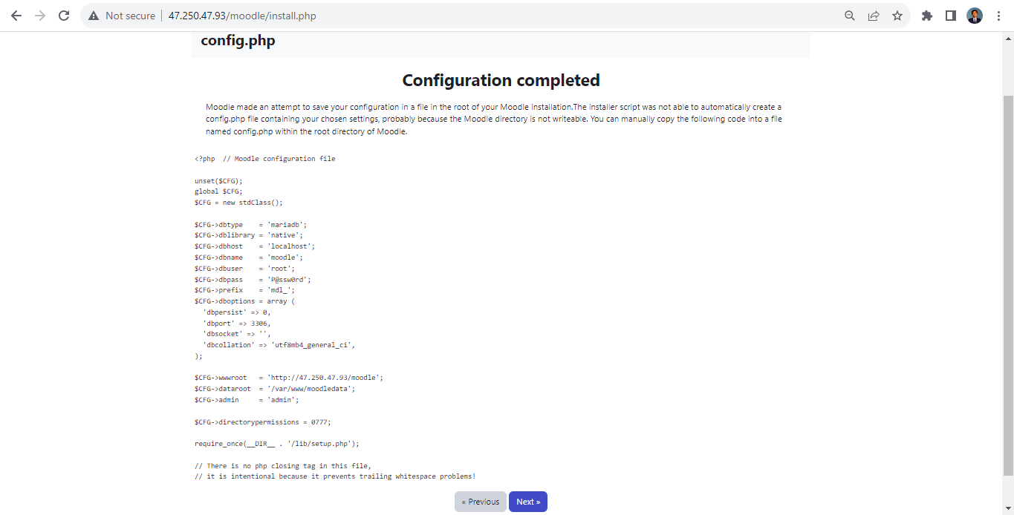Open the Chrome profile avatar
The height and width of the screenshot is (515, 1014).
click(x=975, y=16)
